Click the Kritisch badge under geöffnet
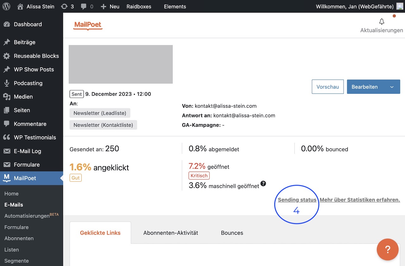The height and width of the screenshot is (266, 405). click(x=199, y=175)
